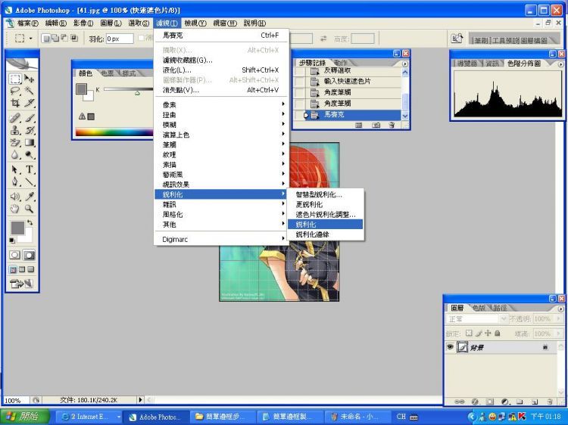Screen dimensions: 568x425
Task: Activate the Zoom magnifier tool
Action: 29,208
